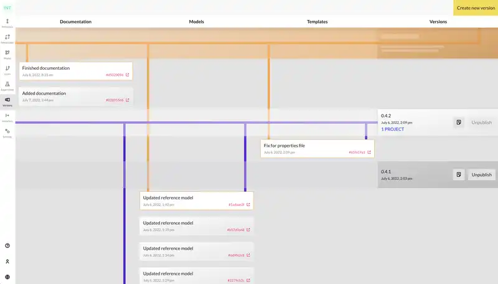Open commit hash link on Added documentation
Image resolution: width=498 pixels, height=284 pixels.
[x=115, y=100]
